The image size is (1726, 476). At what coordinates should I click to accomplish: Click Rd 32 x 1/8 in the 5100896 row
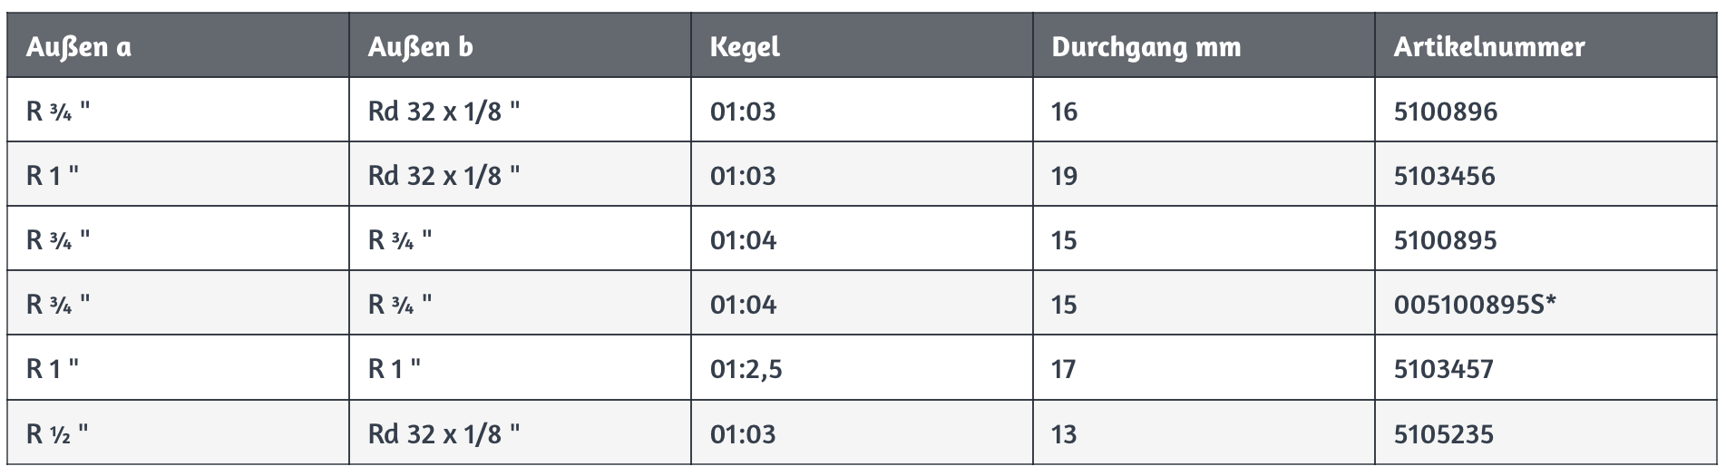[x=444, y=112]
